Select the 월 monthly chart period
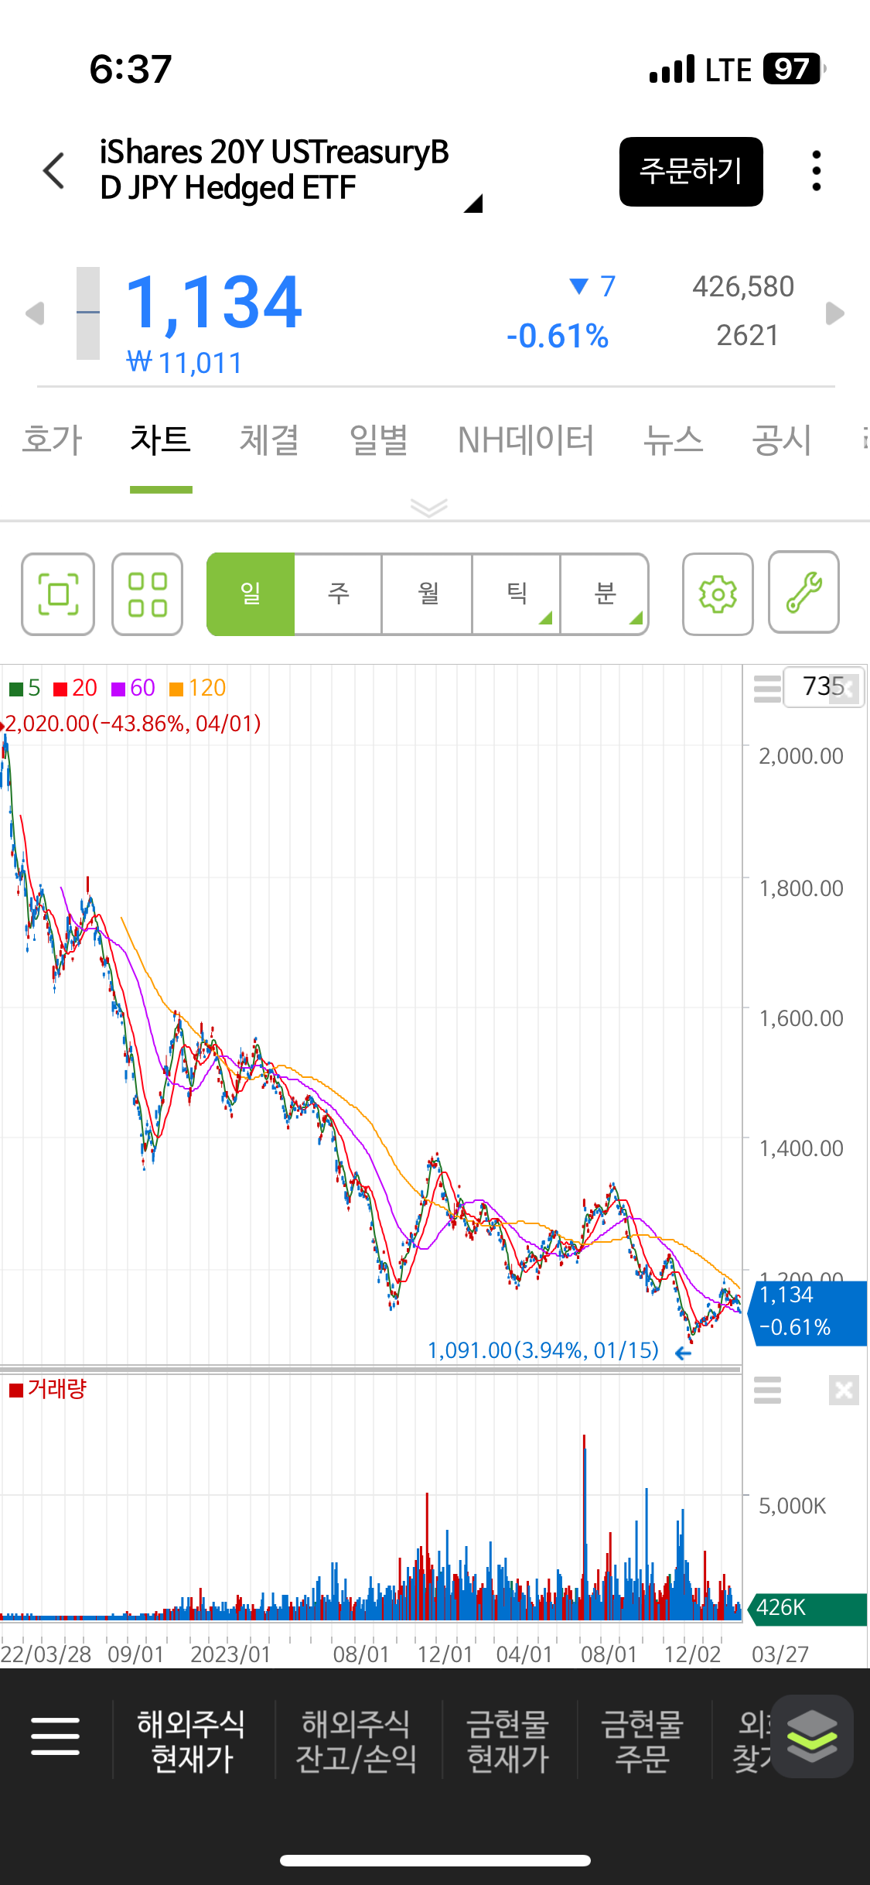The height and width of the screenshot is (1885, 870). click(428, 594)
